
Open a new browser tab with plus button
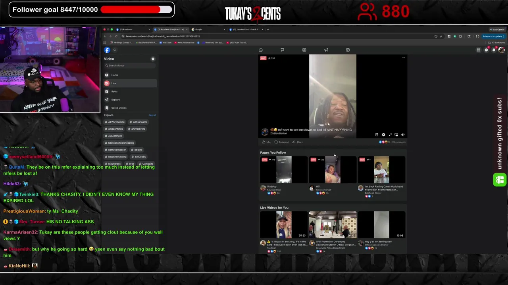(x=268, y=29)
